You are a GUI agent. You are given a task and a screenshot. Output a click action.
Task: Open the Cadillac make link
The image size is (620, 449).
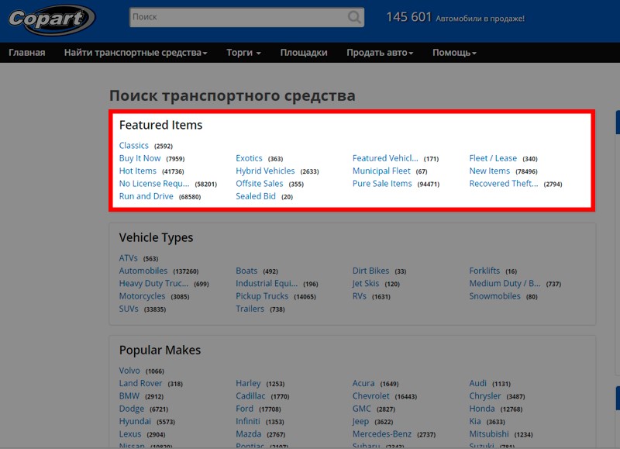[x=250, y=396]
